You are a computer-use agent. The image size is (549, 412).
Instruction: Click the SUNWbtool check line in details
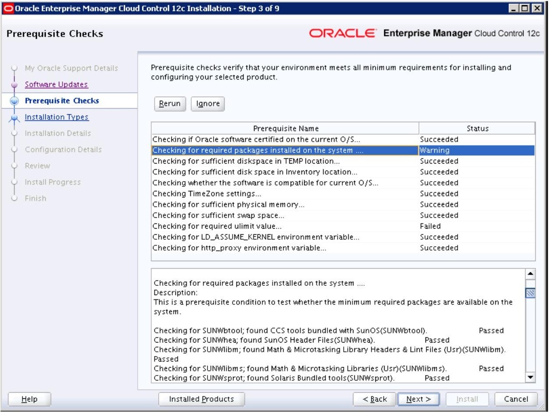pos(329,331)
